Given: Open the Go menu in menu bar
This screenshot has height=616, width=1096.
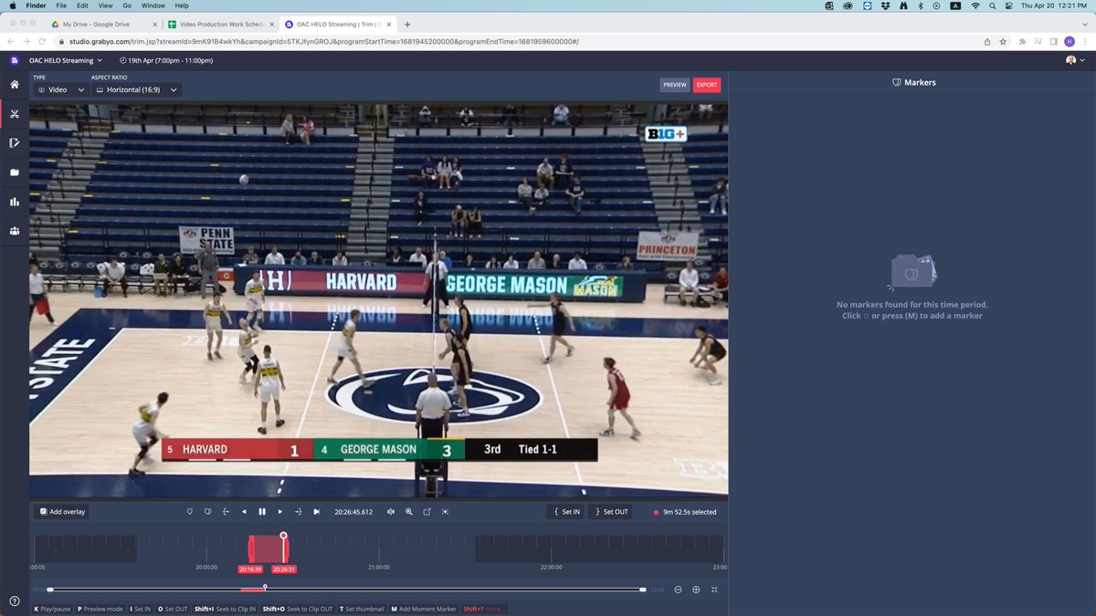Looking at the screenshot, I should (x=128, y=5).
